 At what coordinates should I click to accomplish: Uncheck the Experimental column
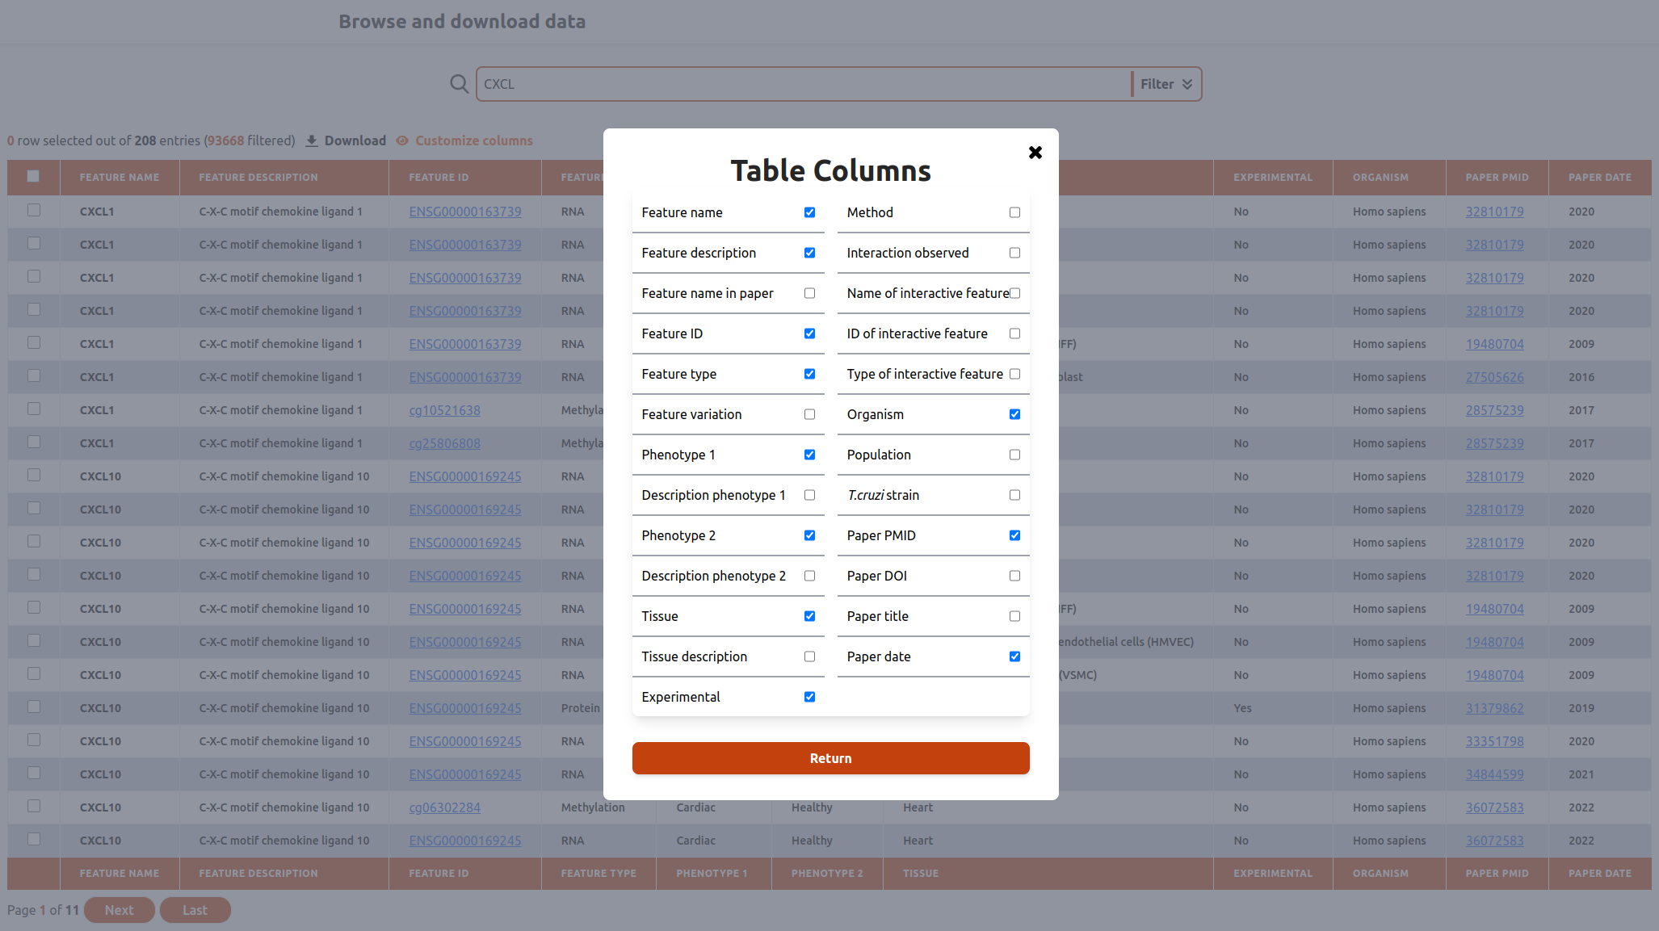click(809, 697)
